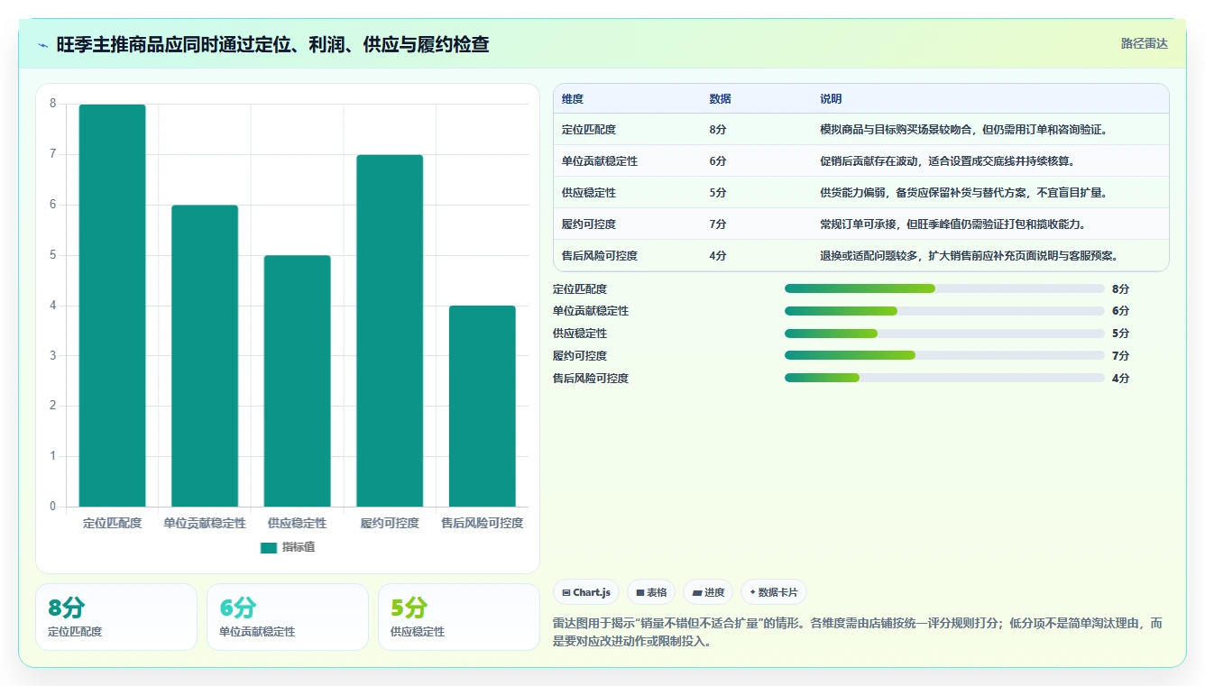Click the 定位匹配度 progress bar

[944, 288]
